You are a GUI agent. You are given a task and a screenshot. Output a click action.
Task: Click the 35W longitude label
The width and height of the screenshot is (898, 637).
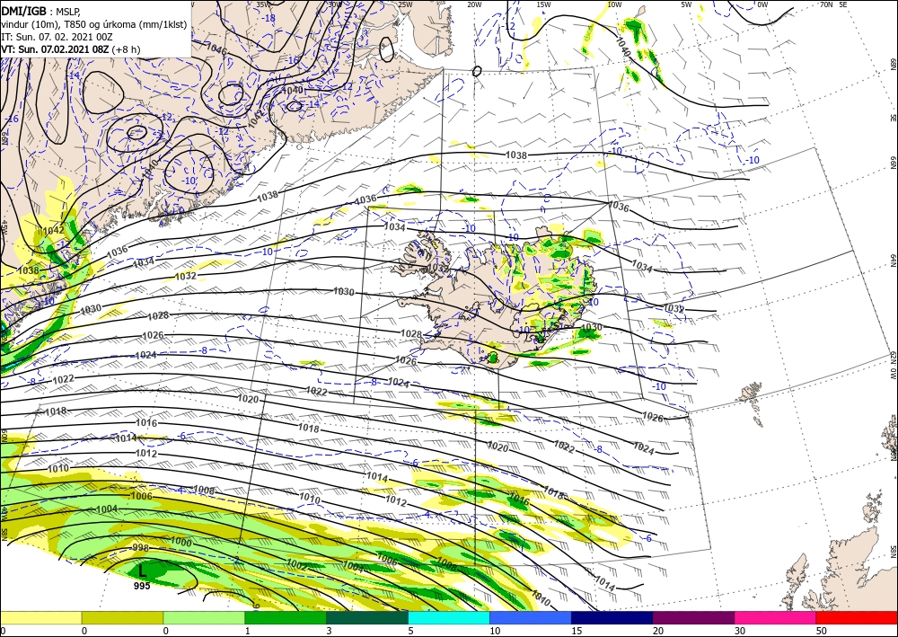pyautogui.click(x=261, y=4)
